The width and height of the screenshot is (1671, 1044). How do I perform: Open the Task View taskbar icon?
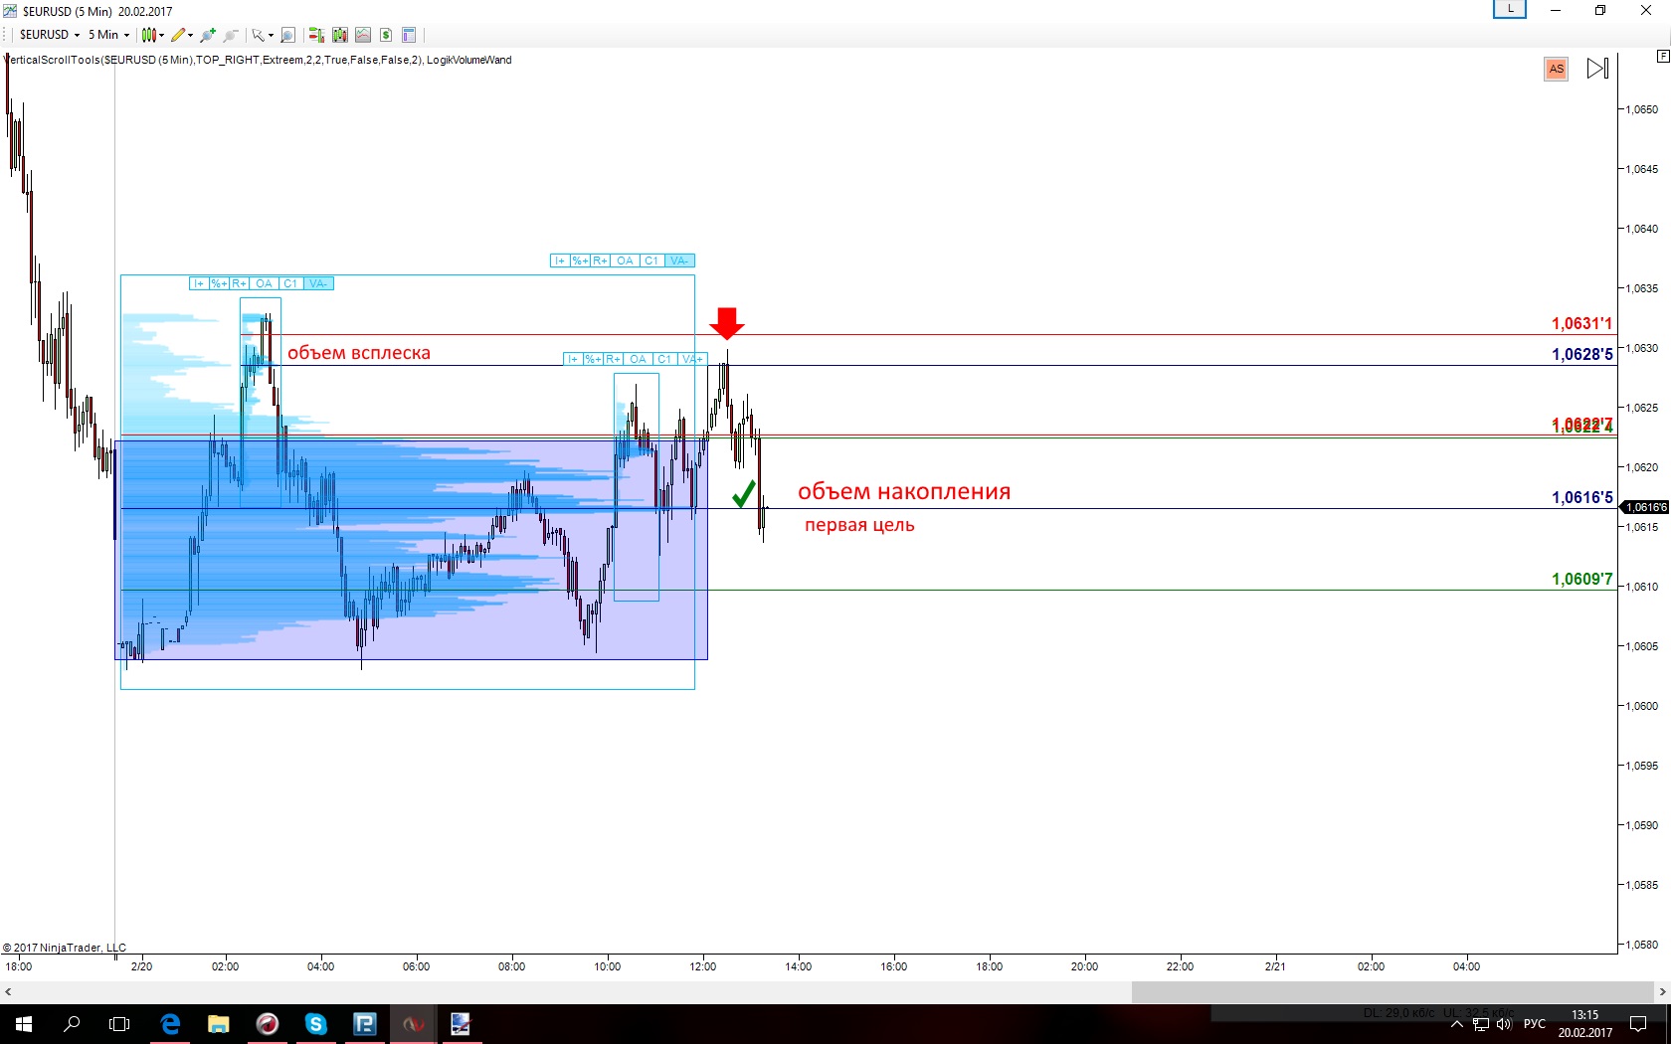coord(119,1024)
